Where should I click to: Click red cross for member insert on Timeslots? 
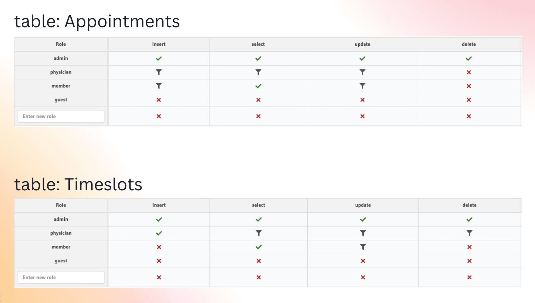pyautogui.click(x=159, y=247)
